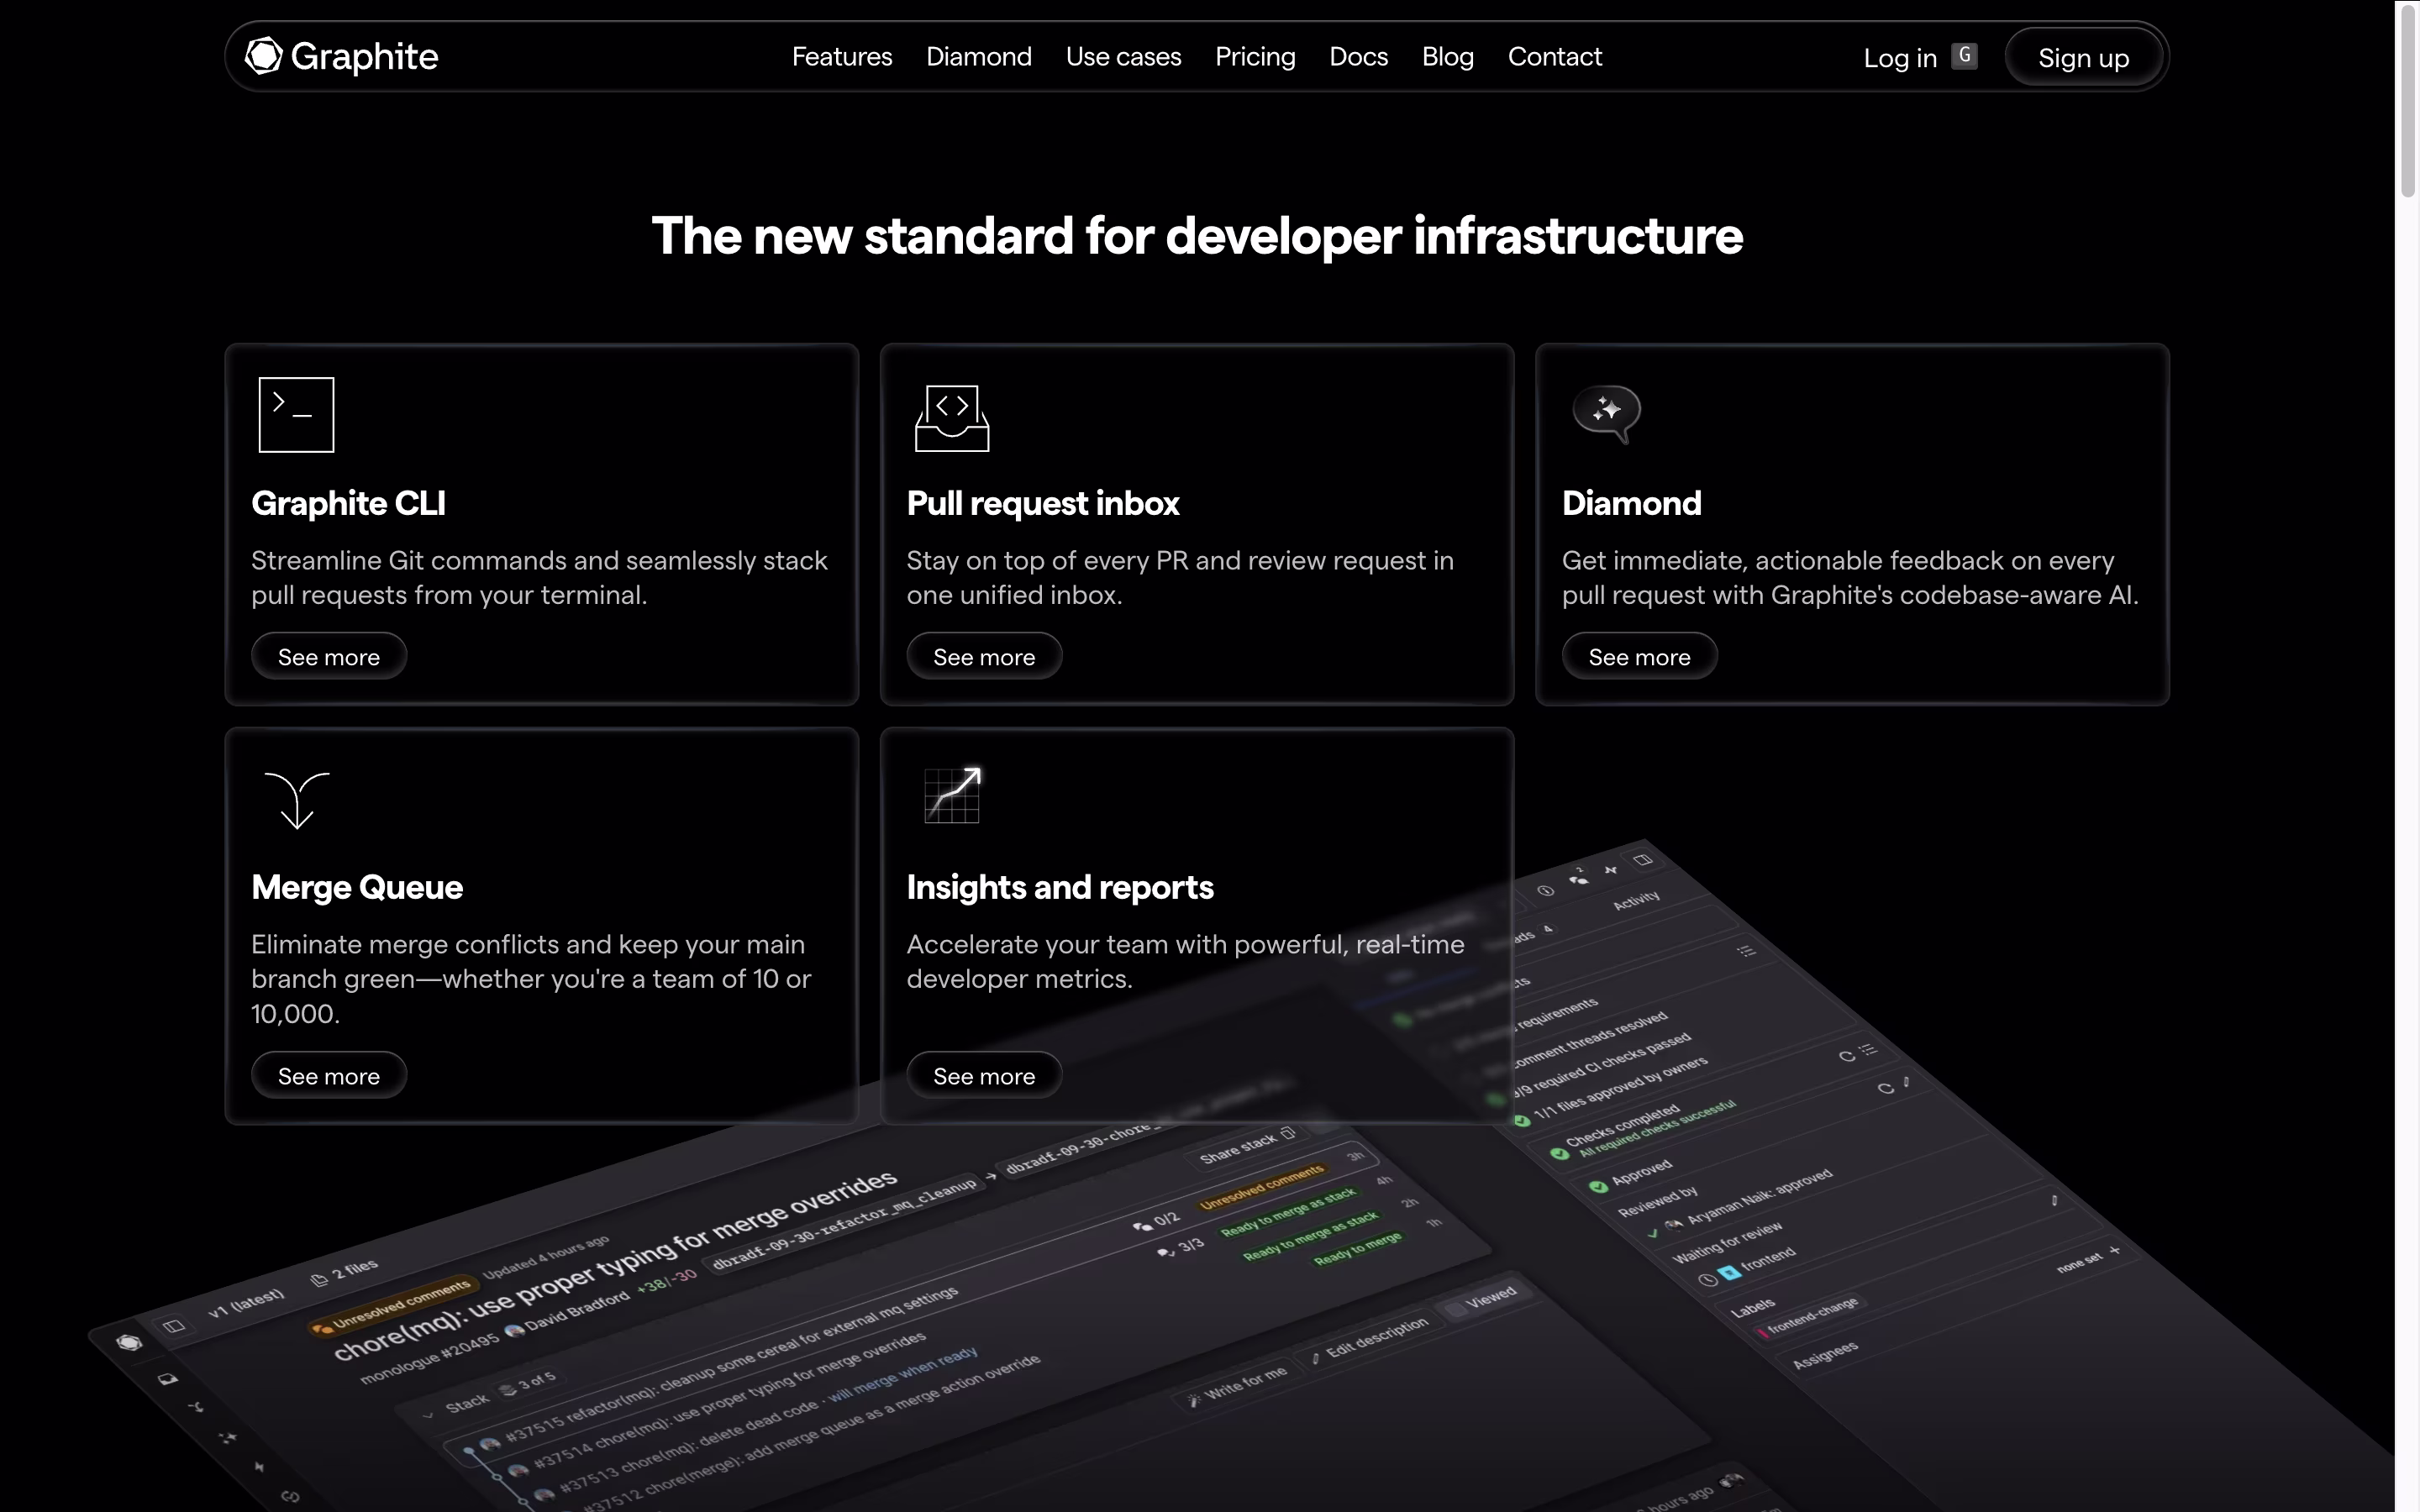The image size is (2420, 1512).
Task: Click the page vertical scrollbar thumb
Action: pos(2407,100)
